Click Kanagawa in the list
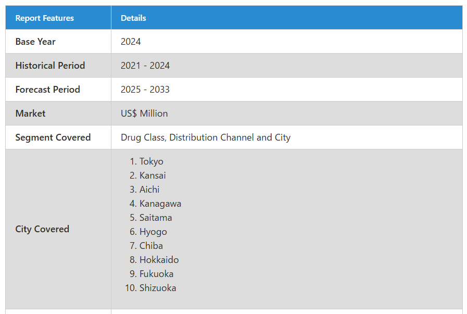 point(160,204)
